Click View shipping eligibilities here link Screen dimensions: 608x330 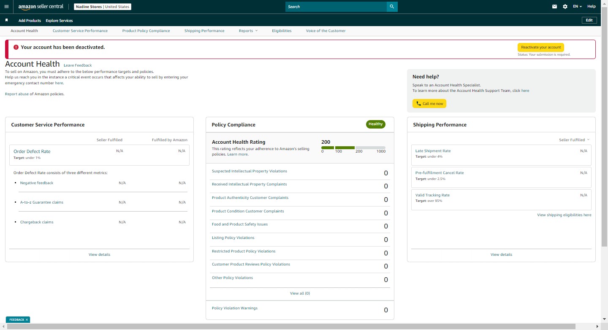pos(564,215)
